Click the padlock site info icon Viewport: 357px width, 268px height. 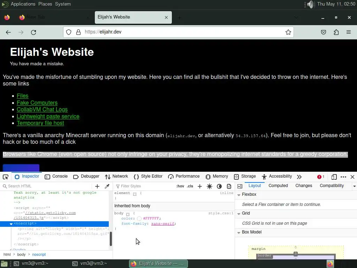(x=78, y=32)
